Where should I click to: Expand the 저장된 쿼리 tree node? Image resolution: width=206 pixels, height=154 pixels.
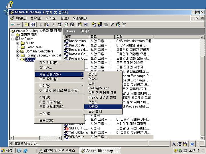click(13, 35)
